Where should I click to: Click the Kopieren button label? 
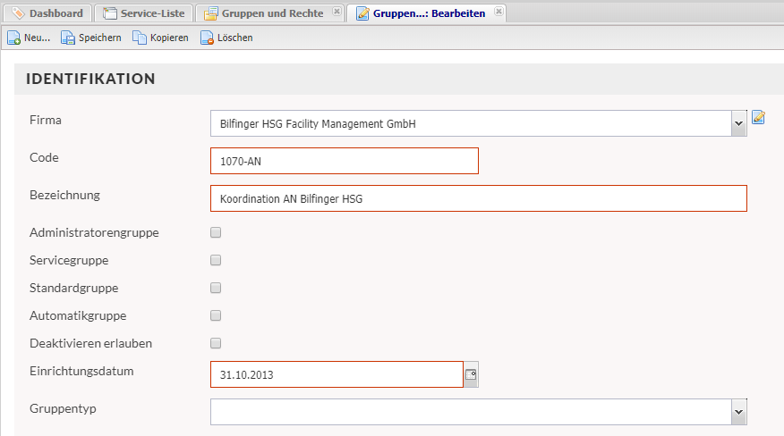(169, 38)
